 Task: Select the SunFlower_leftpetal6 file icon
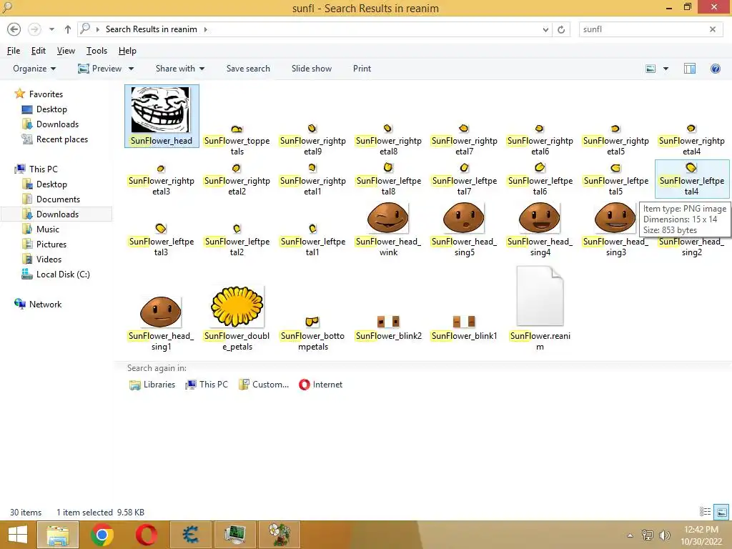[x=540, y=167]
